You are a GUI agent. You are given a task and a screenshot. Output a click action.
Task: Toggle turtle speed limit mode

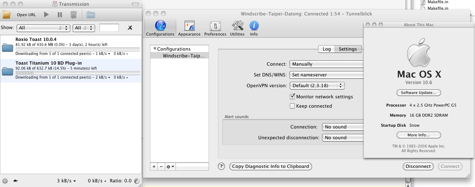pos(16,181)
